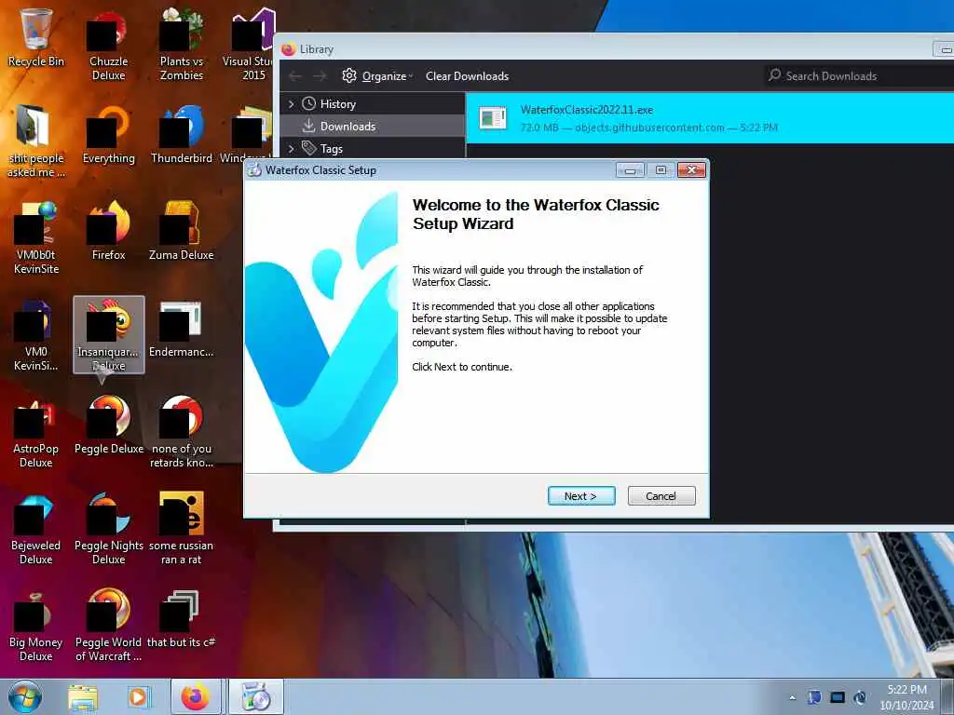Select the Zuma Deluxe desktop icon
Viewport: 954px width, 715px height.
[x=182, y=231]
